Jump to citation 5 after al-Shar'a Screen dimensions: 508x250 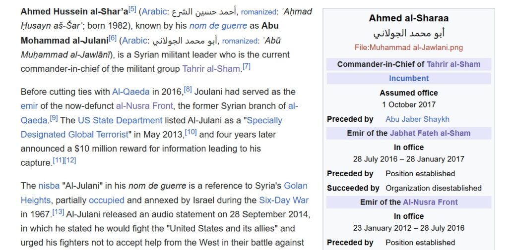click(x=132, y=9)
